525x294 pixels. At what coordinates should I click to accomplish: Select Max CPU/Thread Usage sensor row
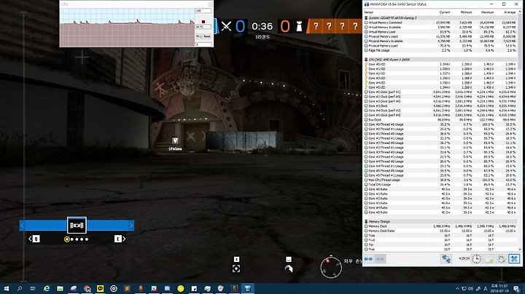tap(440, 180)
